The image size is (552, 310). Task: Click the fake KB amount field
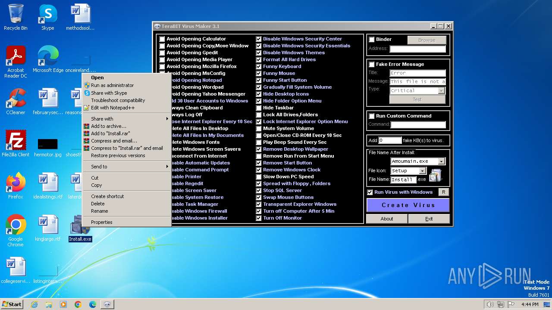tap(390, 141)
